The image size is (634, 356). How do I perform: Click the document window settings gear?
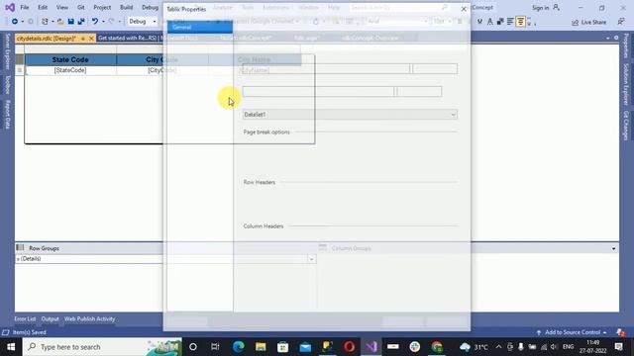click(x=616, y=38)
